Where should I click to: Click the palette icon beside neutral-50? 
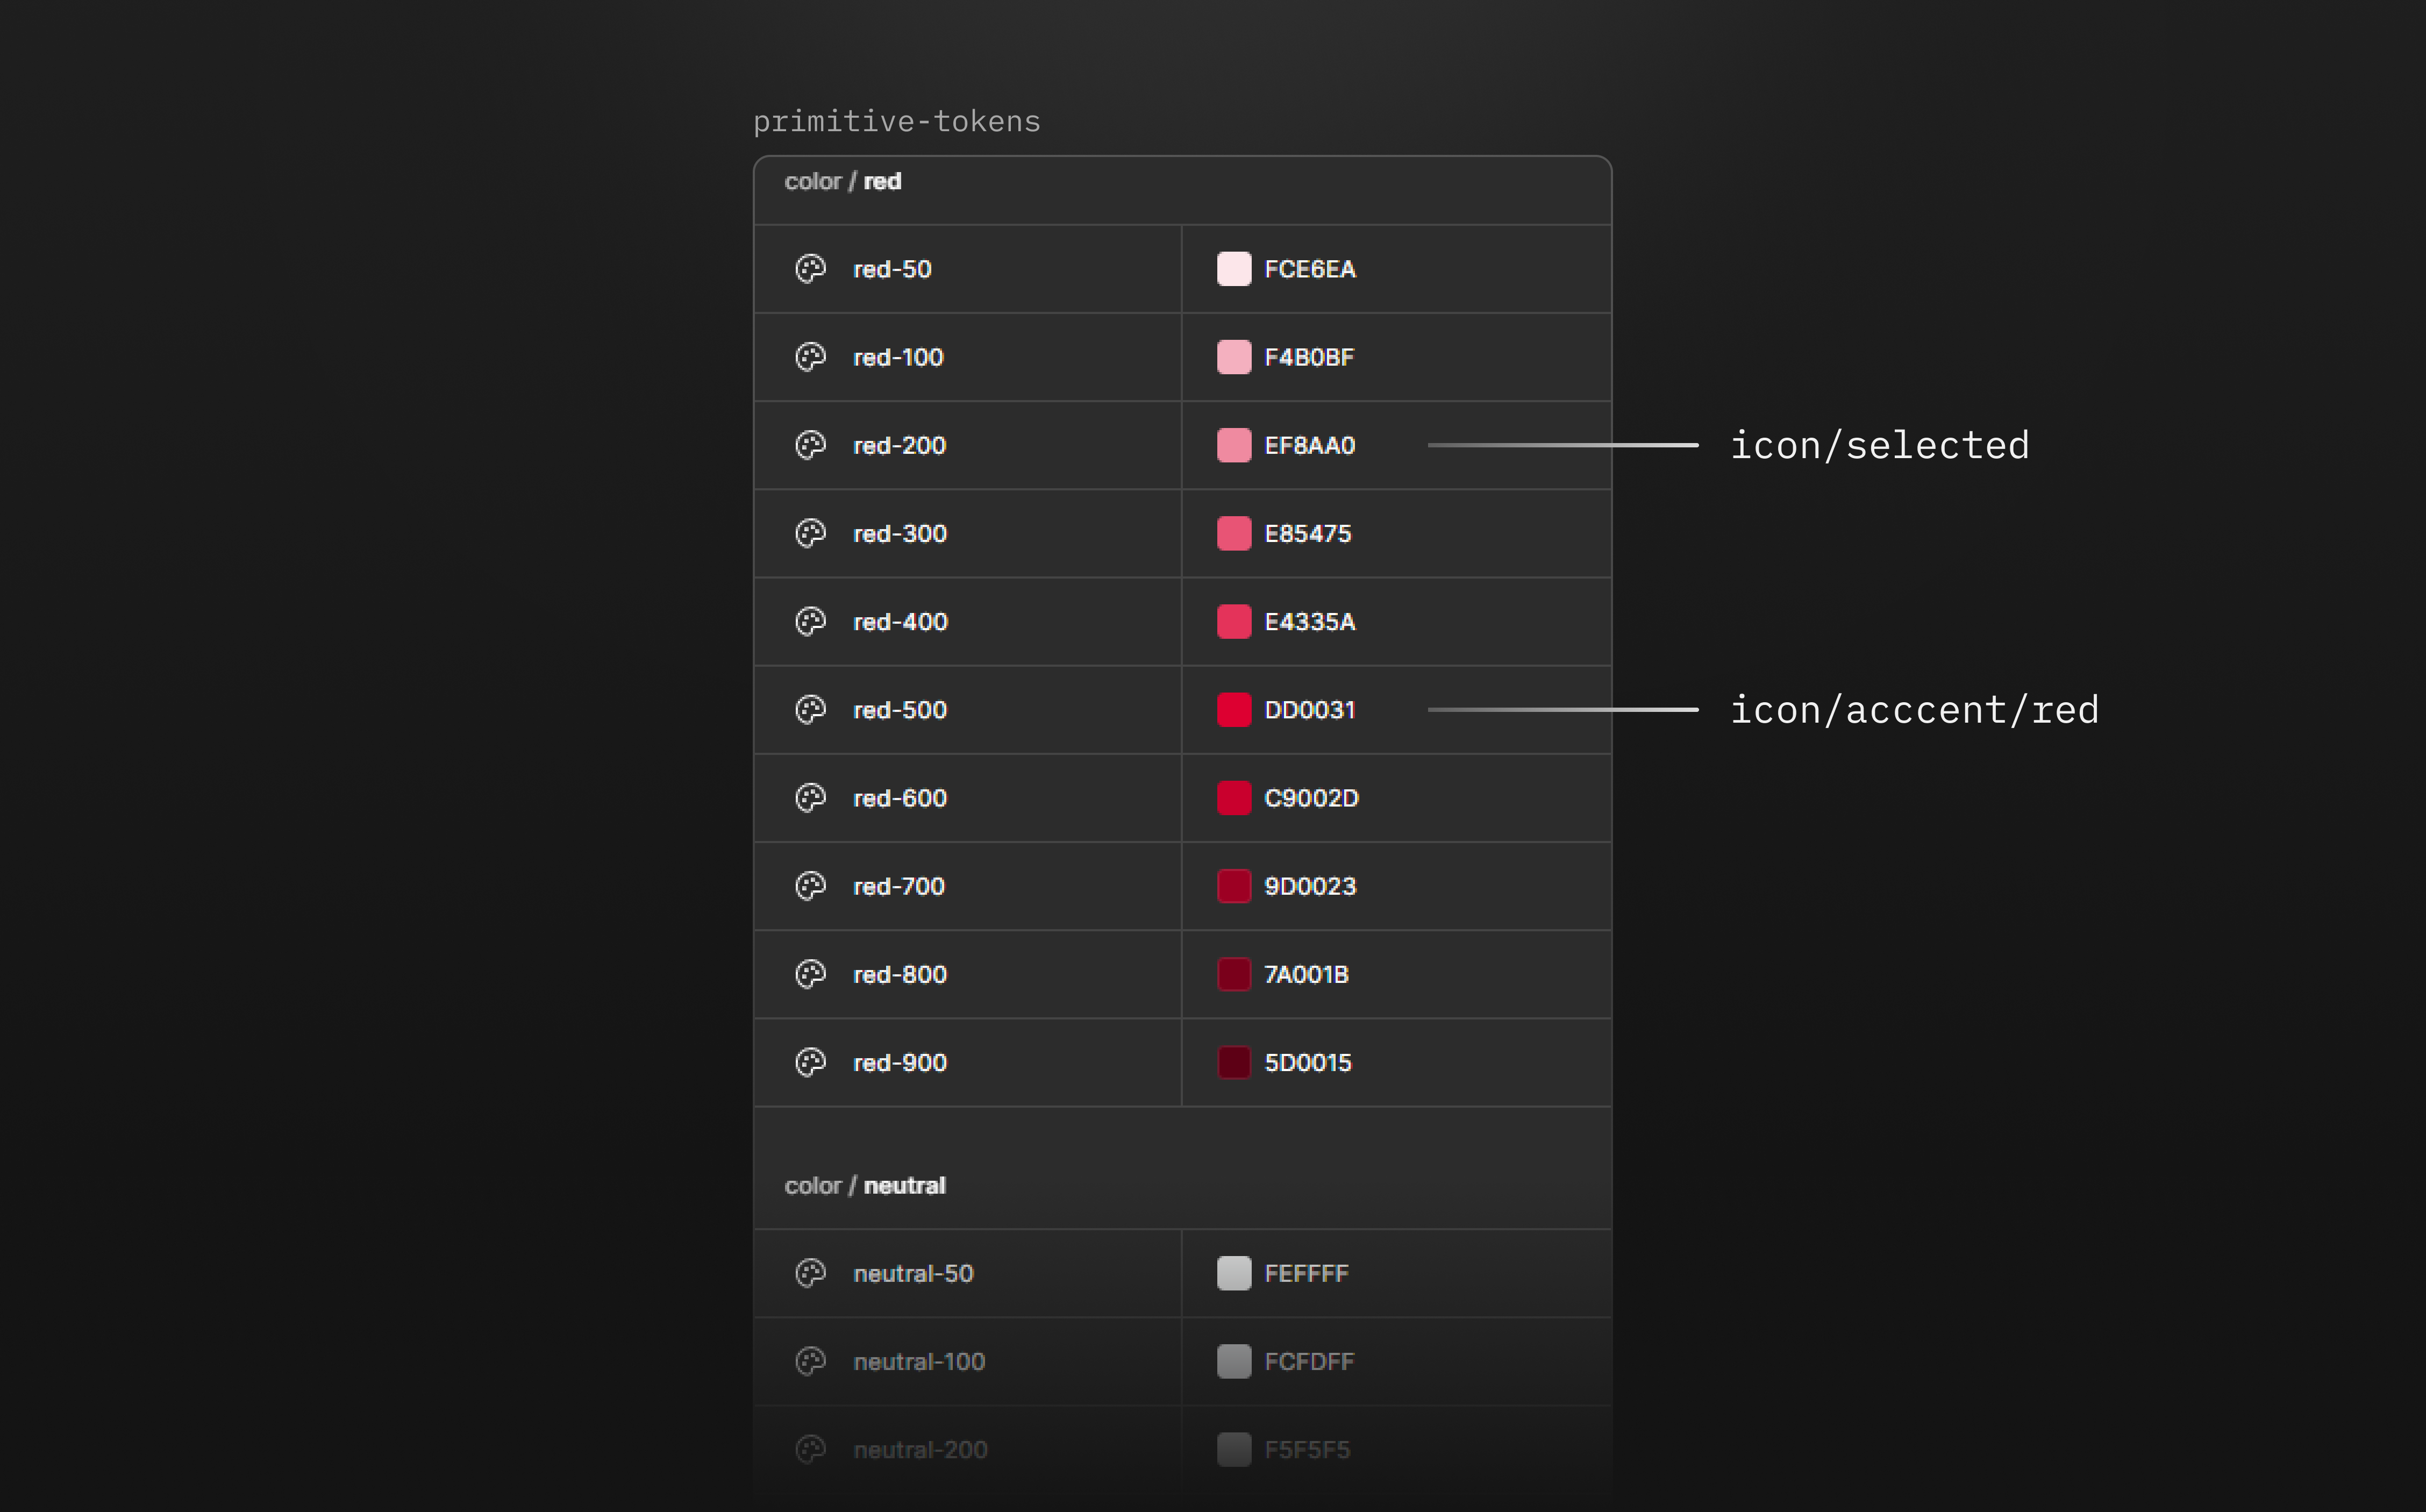pos(810,1273)
